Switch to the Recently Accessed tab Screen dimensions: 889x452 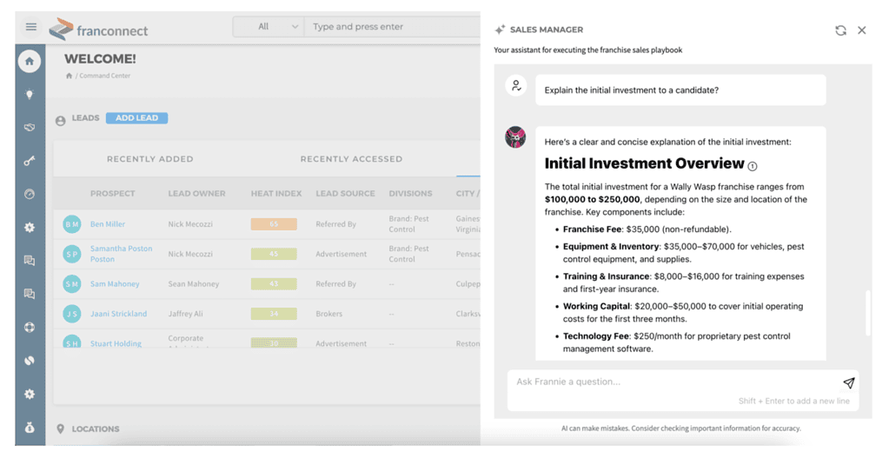[352, 159]
